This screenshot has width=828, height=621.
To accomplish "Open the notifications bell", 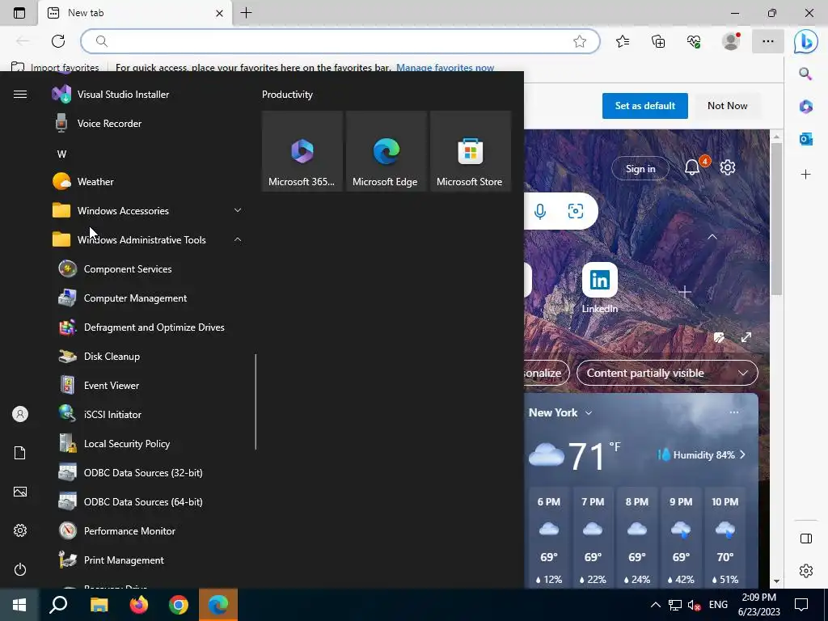I will click(x=692, y=167).
